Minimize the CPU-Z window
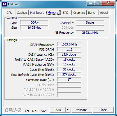The image size is (117, 116). (90, 3)
